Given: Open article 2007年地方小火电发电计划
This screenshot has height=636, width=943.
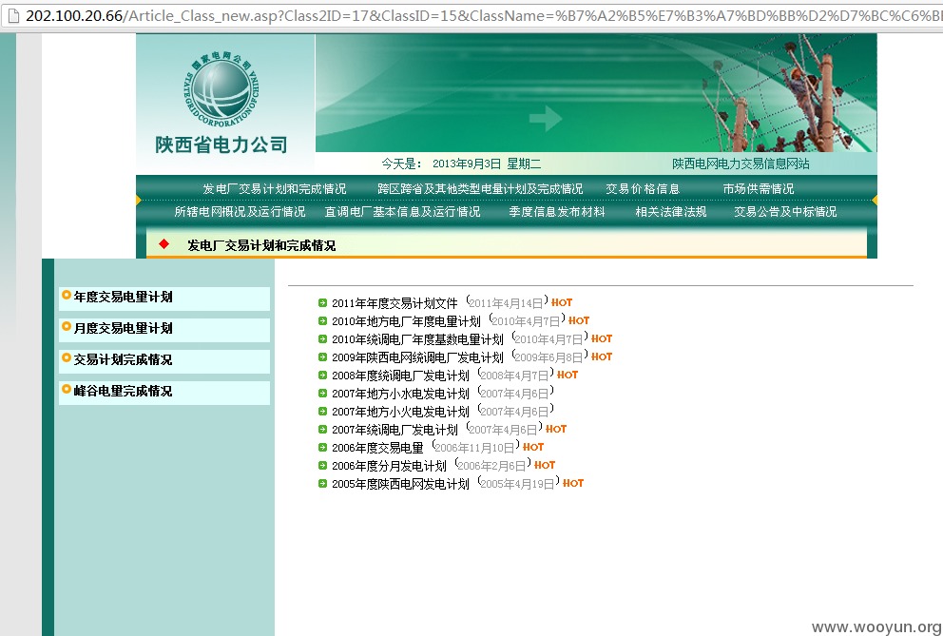Looking at the screenshot, I should [400, 412].
